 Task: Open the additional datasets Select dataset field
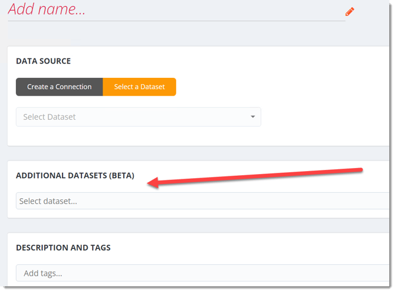(200, 201)
